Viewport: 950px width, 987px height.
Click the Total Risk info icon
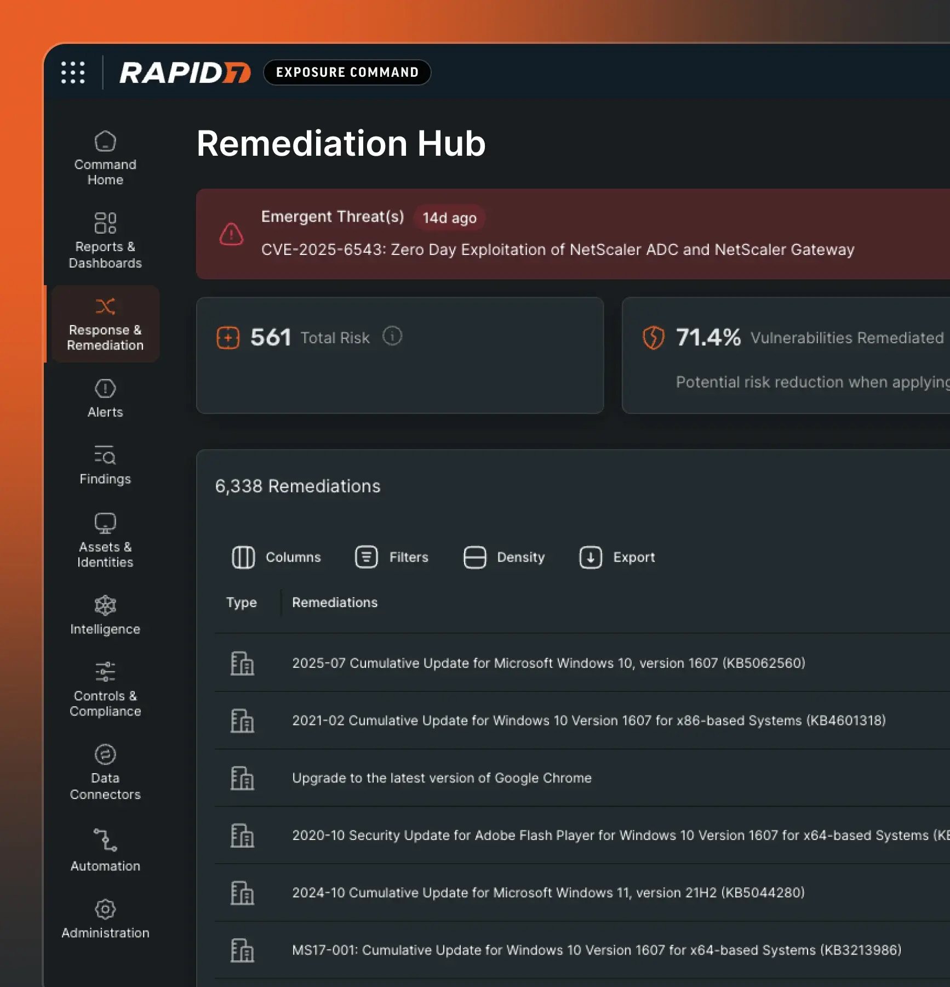392,336
